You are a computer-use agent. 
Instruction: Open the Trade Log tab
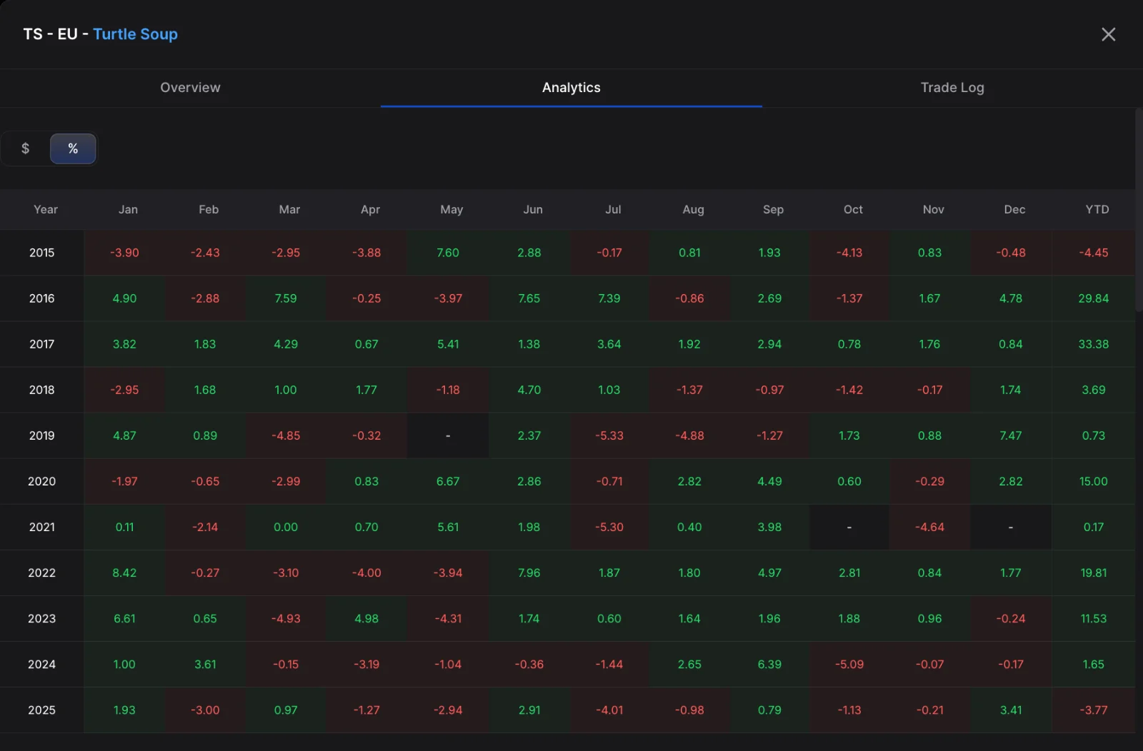952,88
